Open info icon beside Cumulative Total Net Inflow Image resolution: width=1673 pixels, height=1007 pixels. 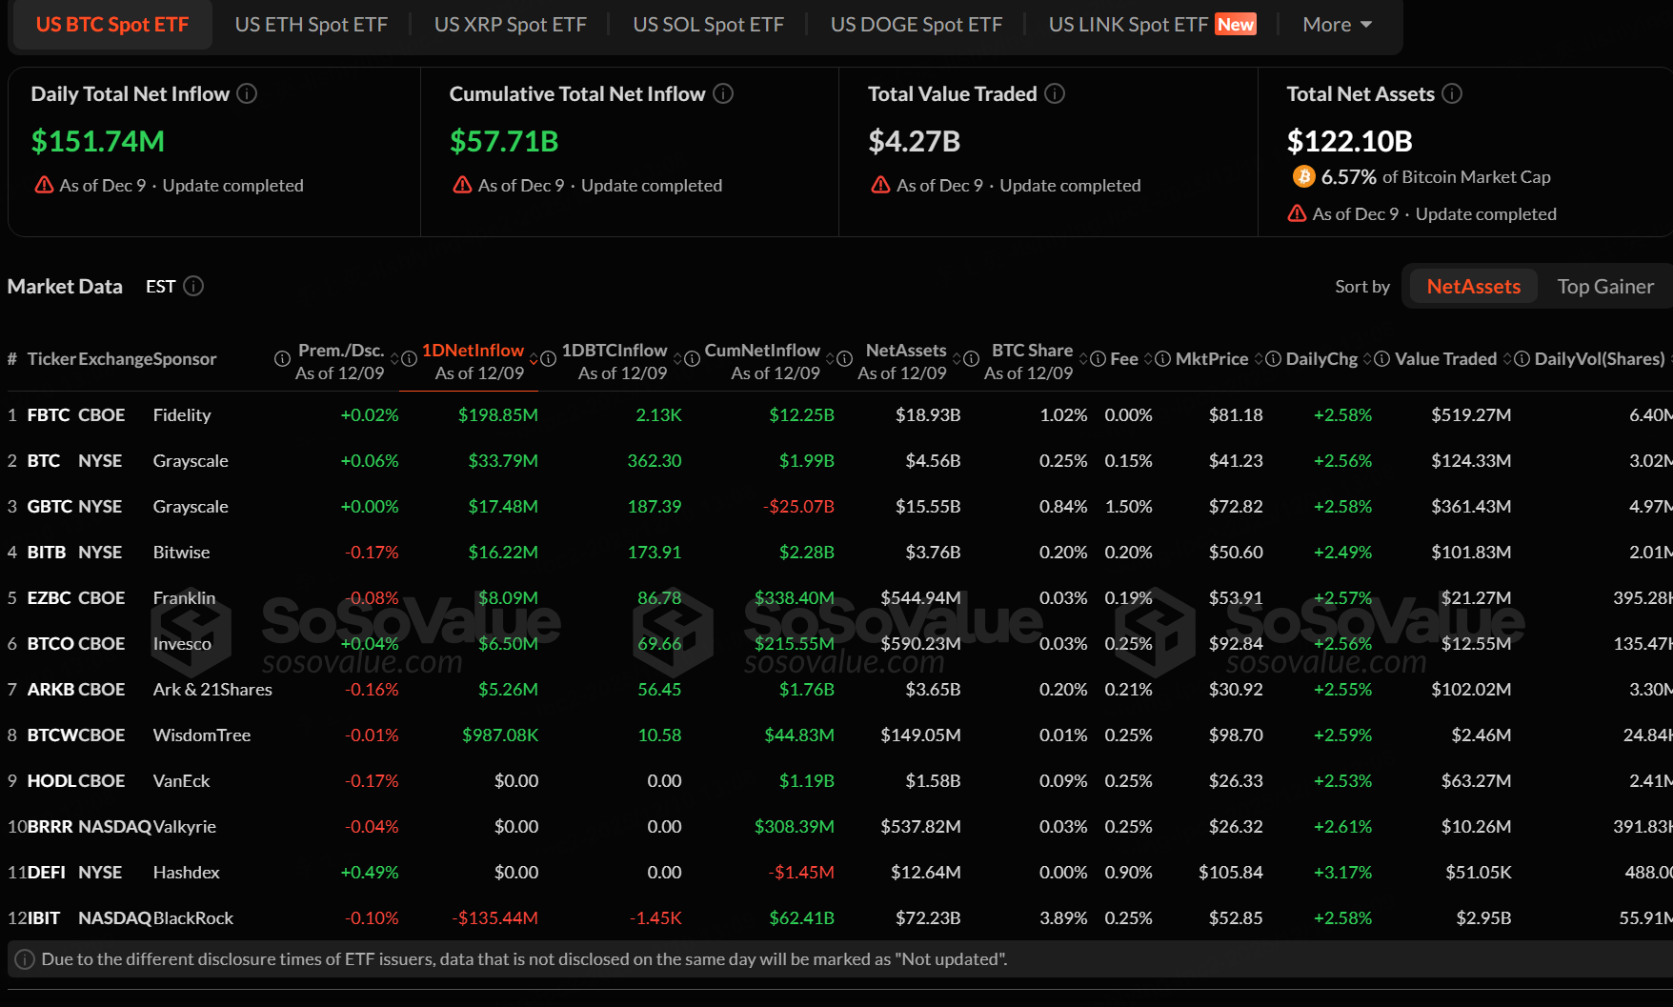(x=723, y=93)
